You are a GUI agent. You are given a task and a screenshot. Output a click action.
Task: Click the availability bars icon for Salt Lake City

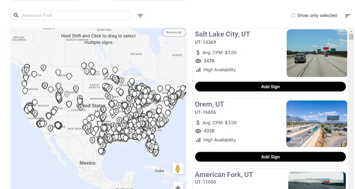coord(198,70)
